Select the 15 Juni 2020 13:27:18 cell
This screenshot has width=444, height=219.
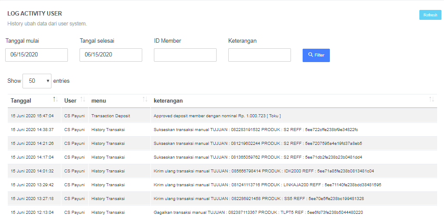tap(34, 198)
